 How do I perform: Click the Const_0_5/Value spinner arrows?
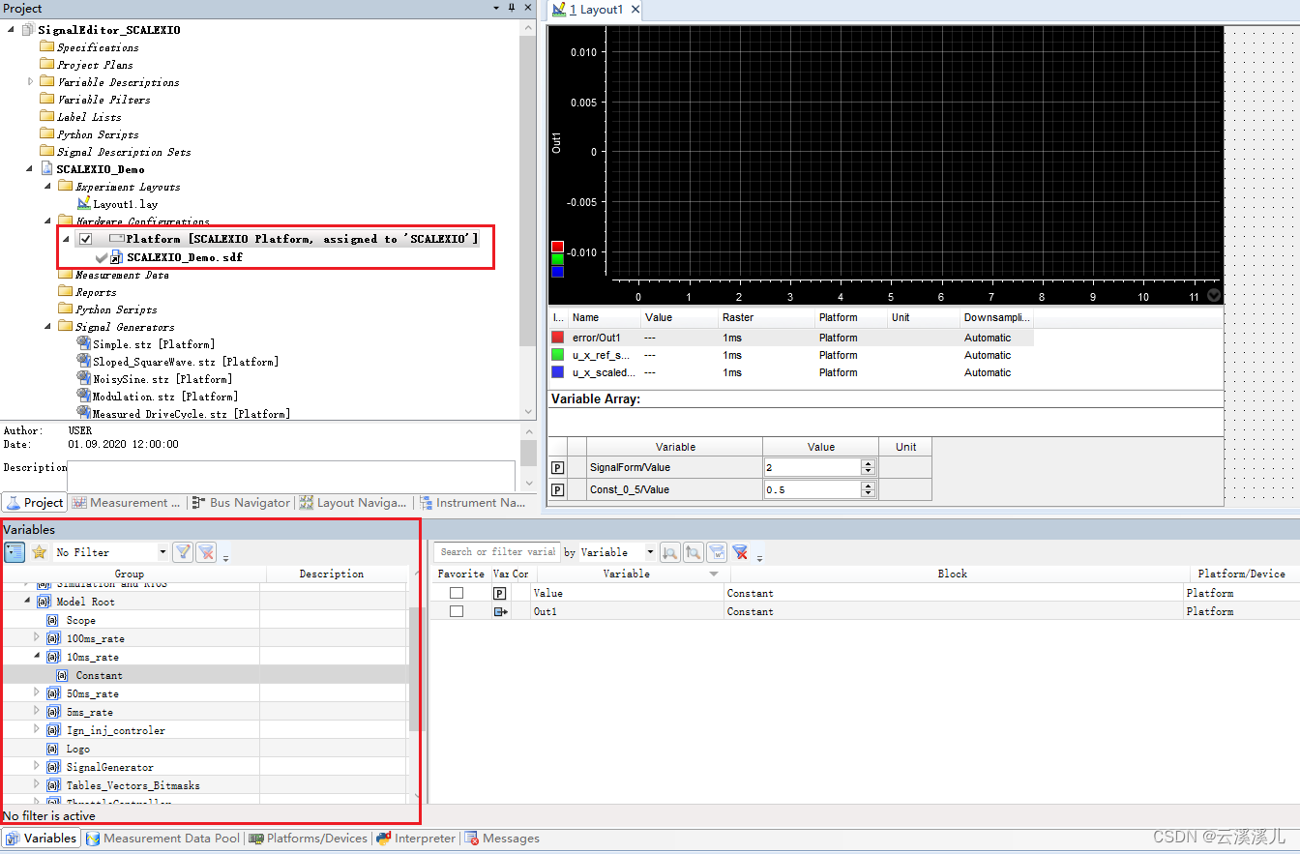tap(868, 490)
